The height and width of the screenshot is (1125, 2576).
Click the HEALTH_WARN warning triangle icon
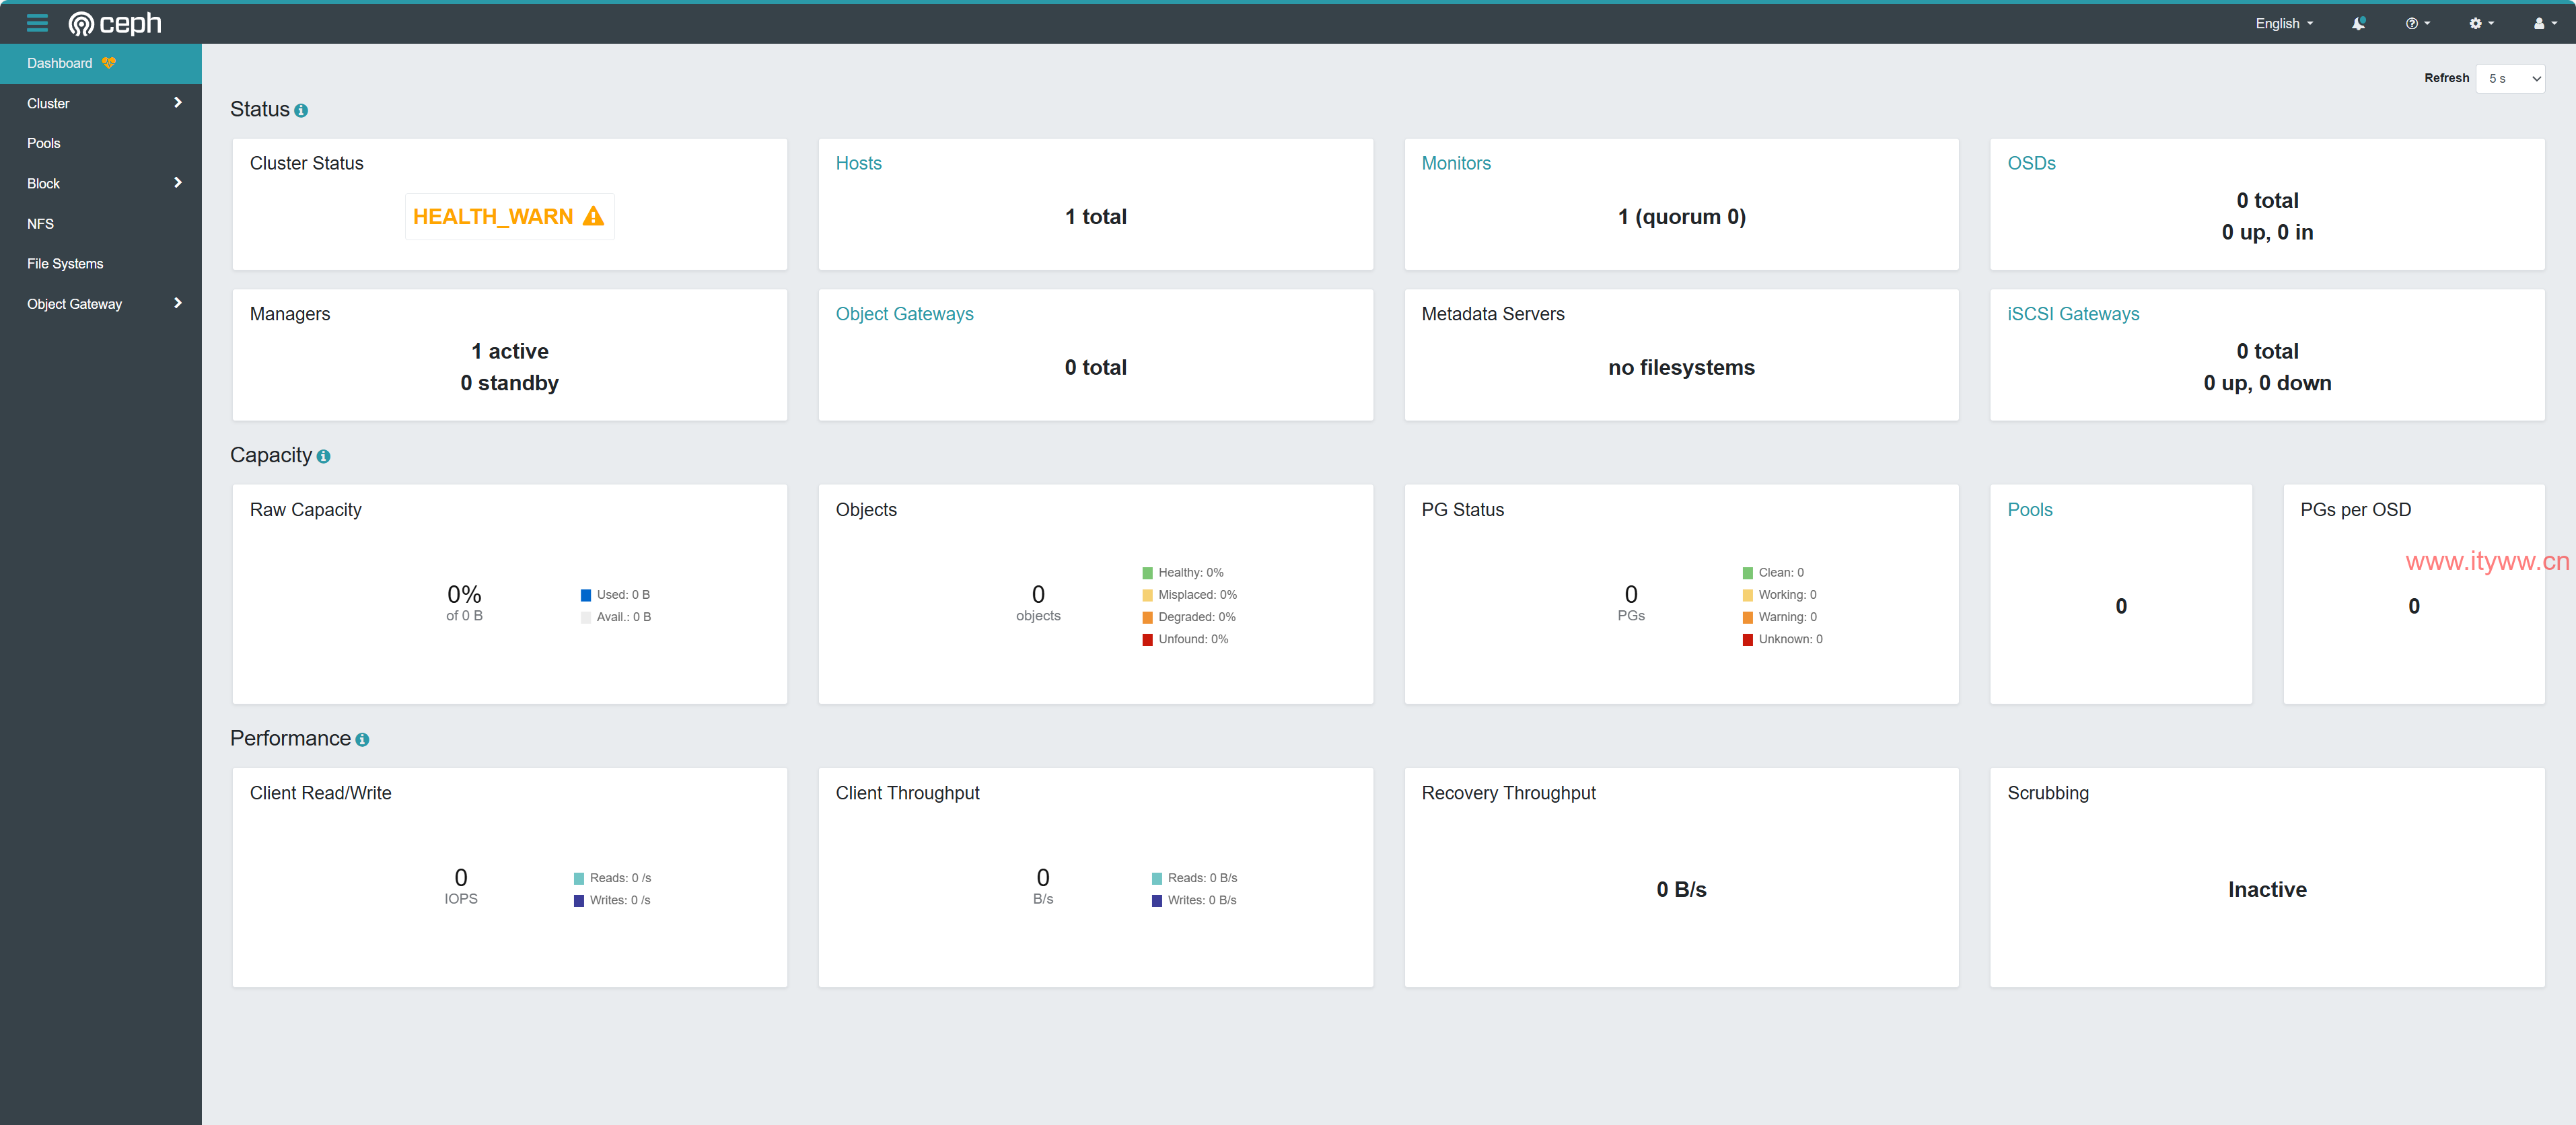593,216
